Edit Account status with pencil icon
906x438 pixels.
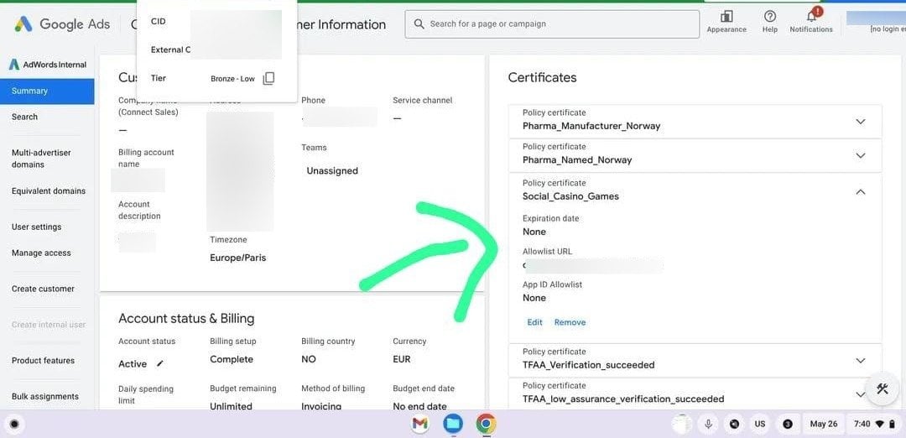tap(160, 363)
